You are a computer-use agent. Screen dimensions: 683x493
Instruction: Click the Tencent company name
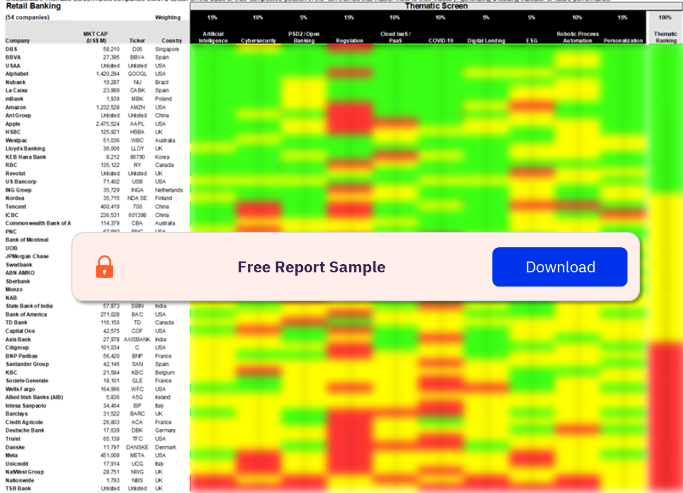click(16, 206)
